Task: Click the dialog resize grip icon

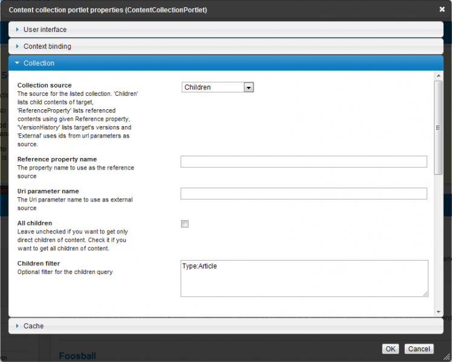Action: tap(447, 357)
